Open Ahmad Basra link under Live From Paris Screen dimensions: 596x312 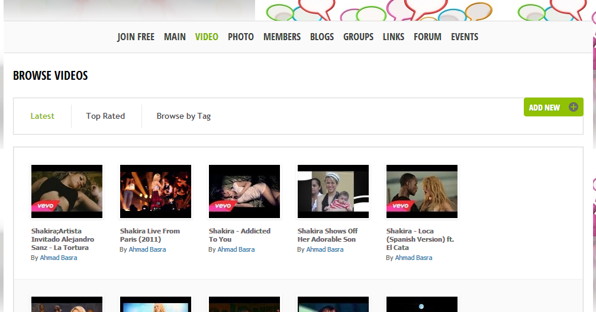(147, 249)
